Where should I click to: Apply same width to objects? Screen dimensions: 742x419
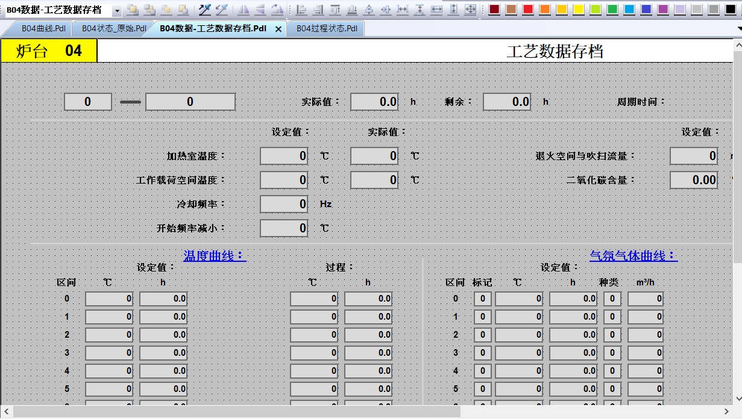[x=436, y=10]
